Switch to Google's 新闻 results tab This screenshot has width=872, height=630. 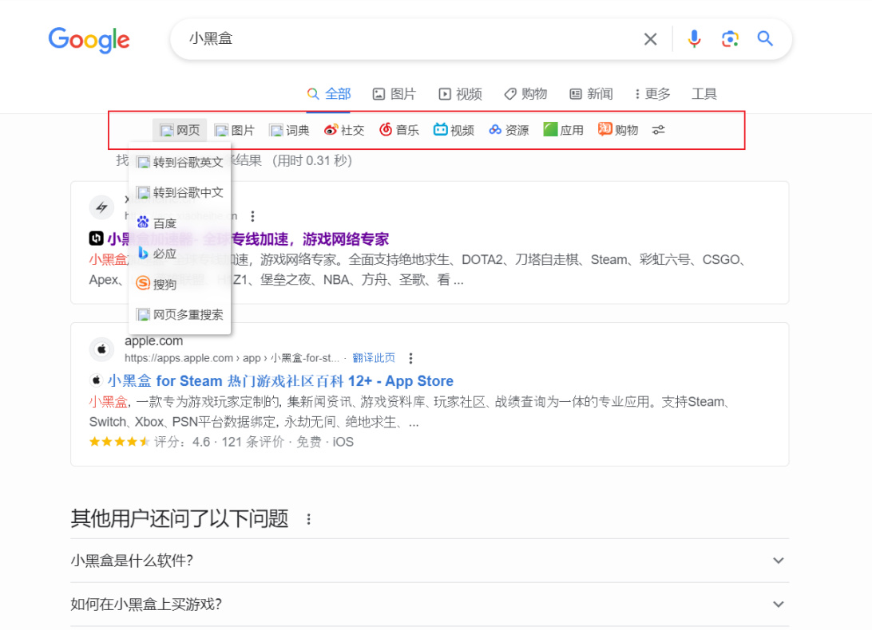[x=591, y=94]
